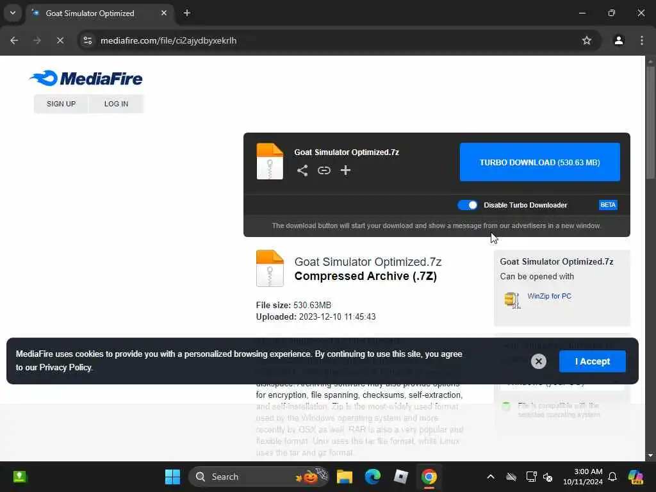Click the muted volume icon in tray
The width and height of the screenshot is (656, 492).
548,477
